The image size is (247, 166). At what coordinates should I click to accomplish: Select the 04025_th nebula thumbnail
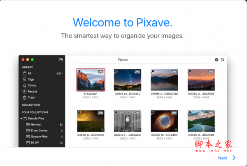(164, 121)
